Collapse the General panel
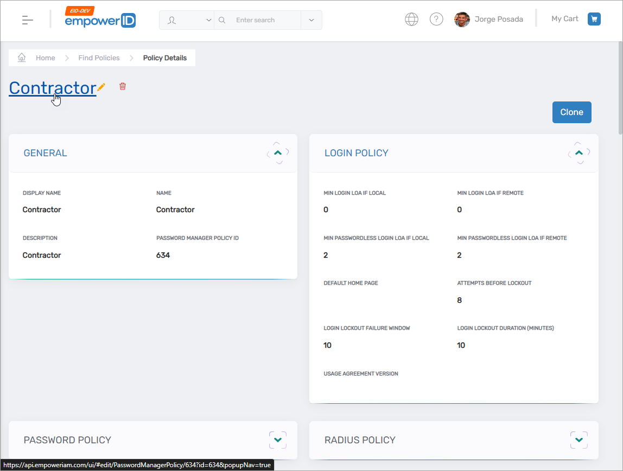The height and width of the screenshot is (471, 623). (x=278, y=153)
